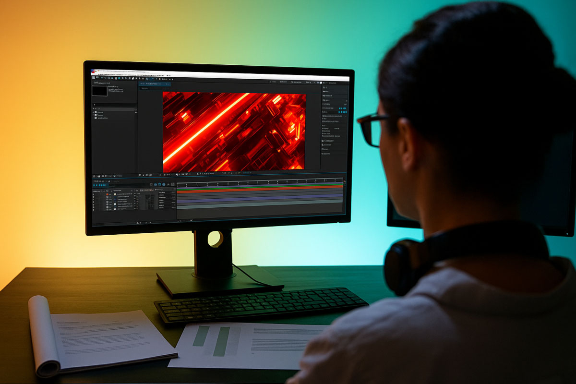Screen dimensions: 576x384
Task: Click the leftmost icon in the Project panel footer
Action: pyautogui.click(x=94, y=176)
